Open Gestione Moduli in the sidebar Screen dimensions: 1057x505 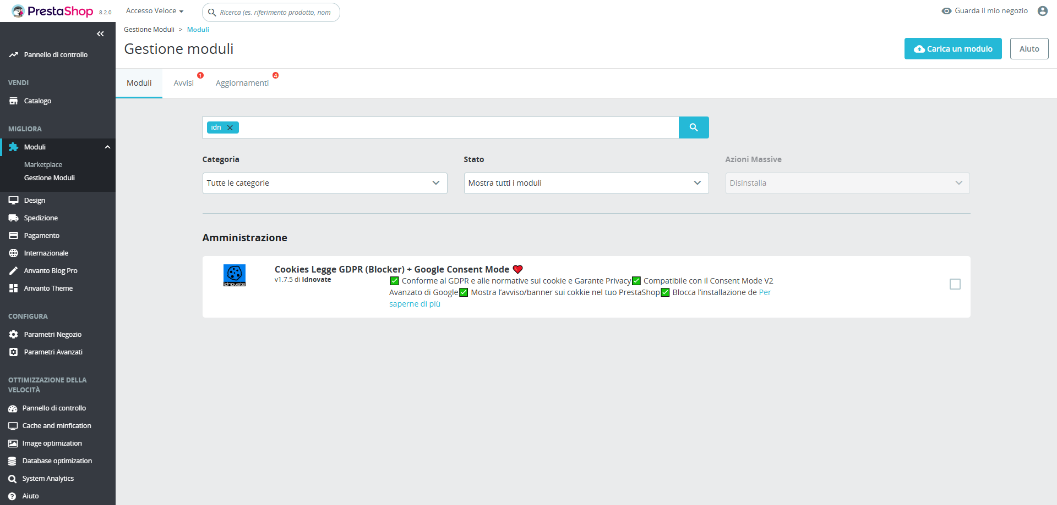pyautogui.click(x=50, y=178)
